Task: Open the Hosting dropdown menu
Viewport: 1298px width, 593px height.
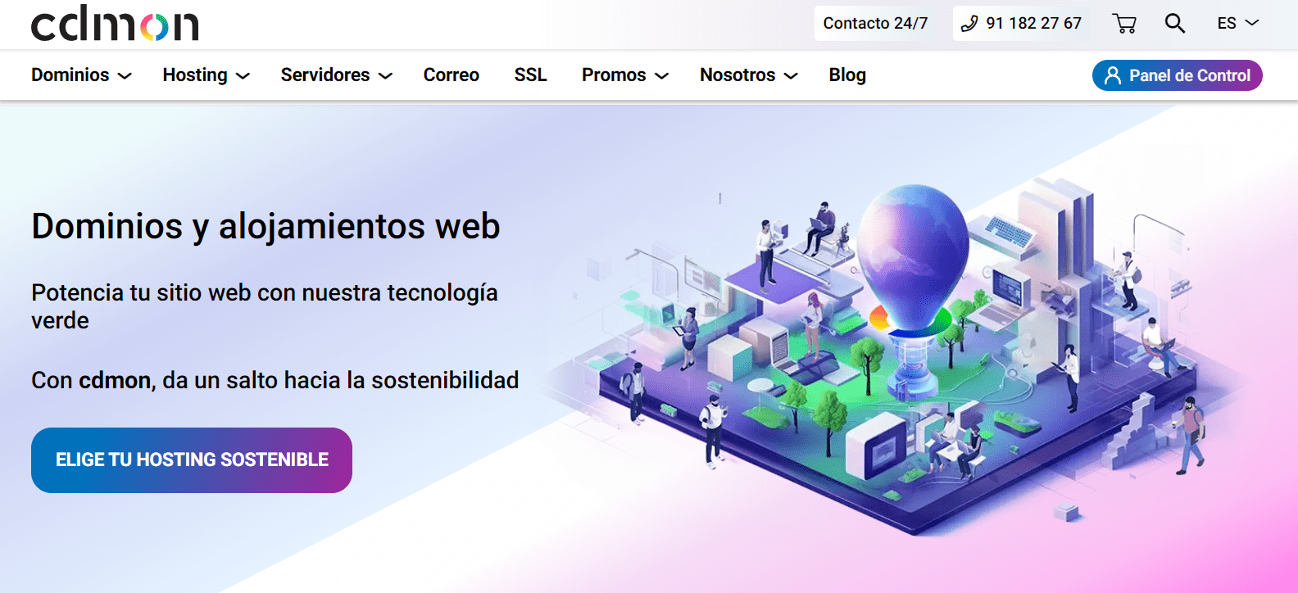Action: click(x=206, y=75)
